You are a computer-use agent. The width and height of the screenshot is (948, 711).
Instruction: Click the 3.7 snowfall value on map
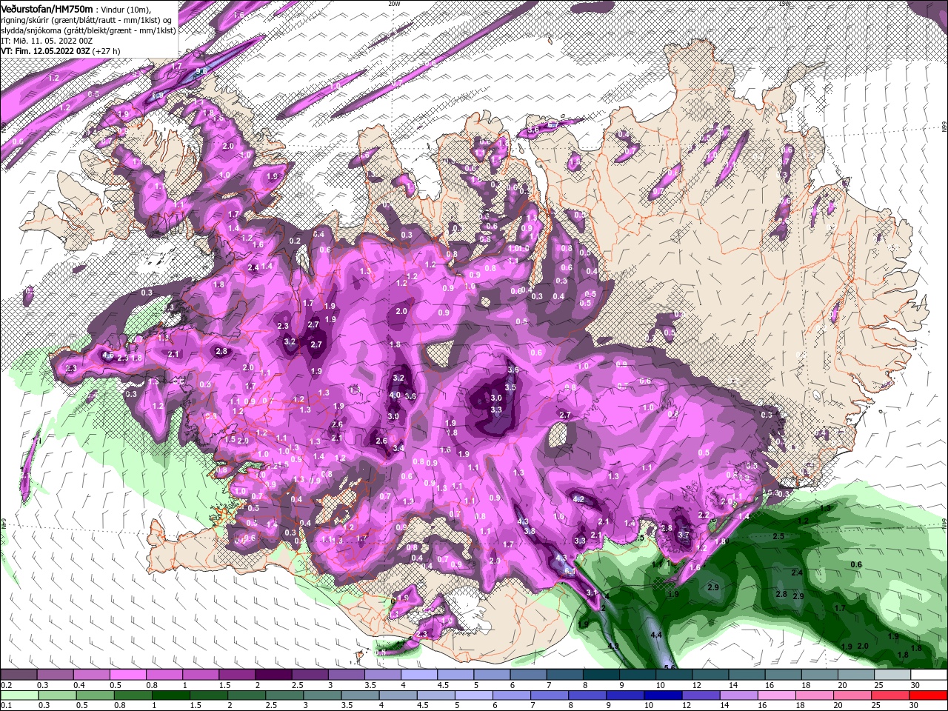click(684, 534)
